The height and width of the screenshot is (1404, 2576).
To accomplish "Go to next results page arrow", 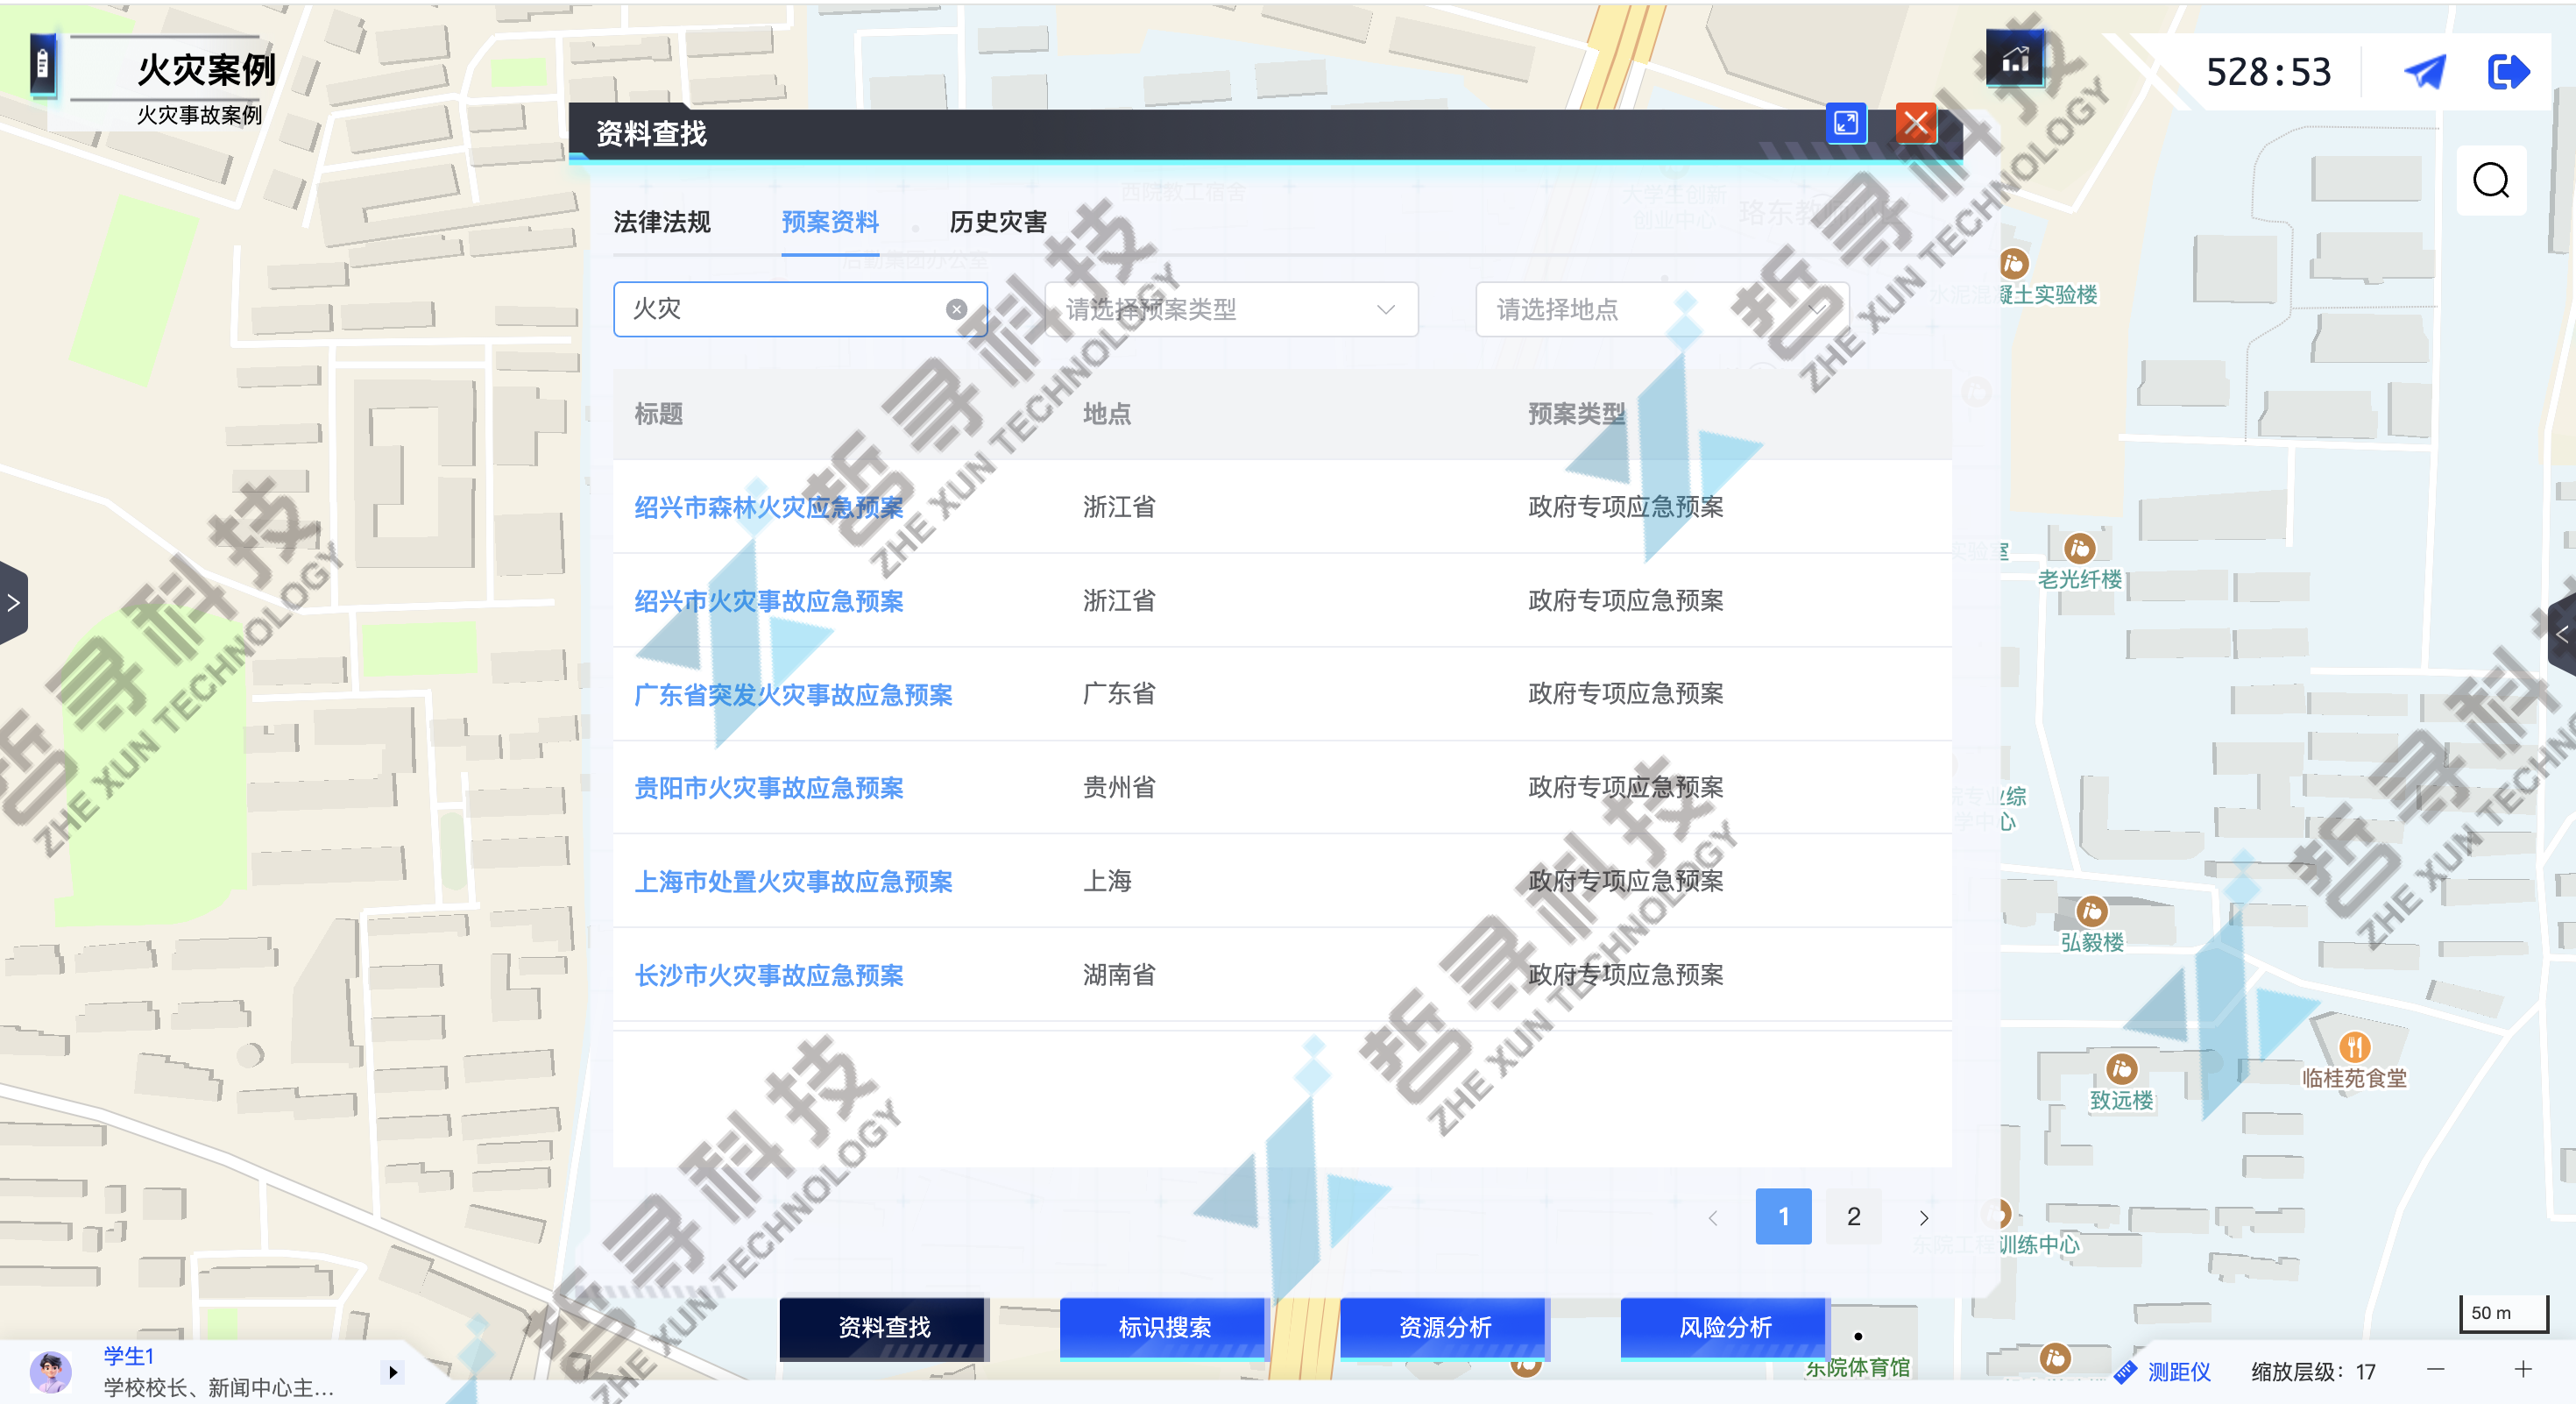I will click(x=1923, y=1217).
